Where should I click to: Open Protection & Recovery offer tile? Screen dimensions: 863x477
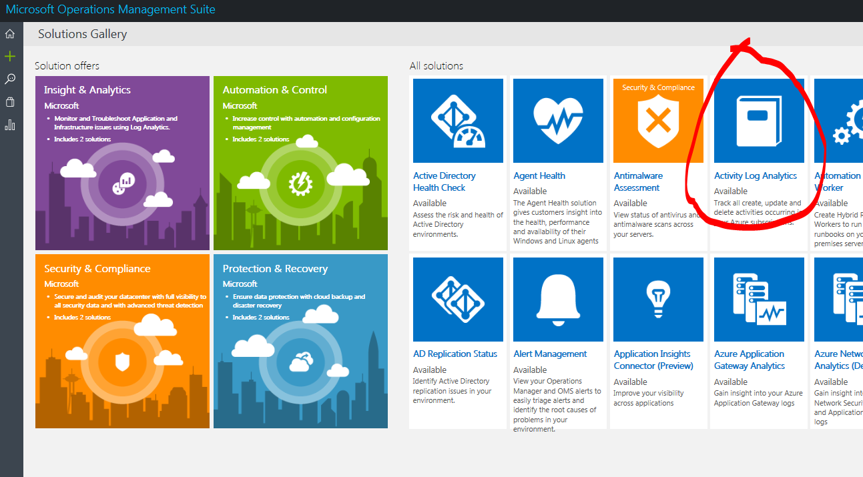click(300, 341)
